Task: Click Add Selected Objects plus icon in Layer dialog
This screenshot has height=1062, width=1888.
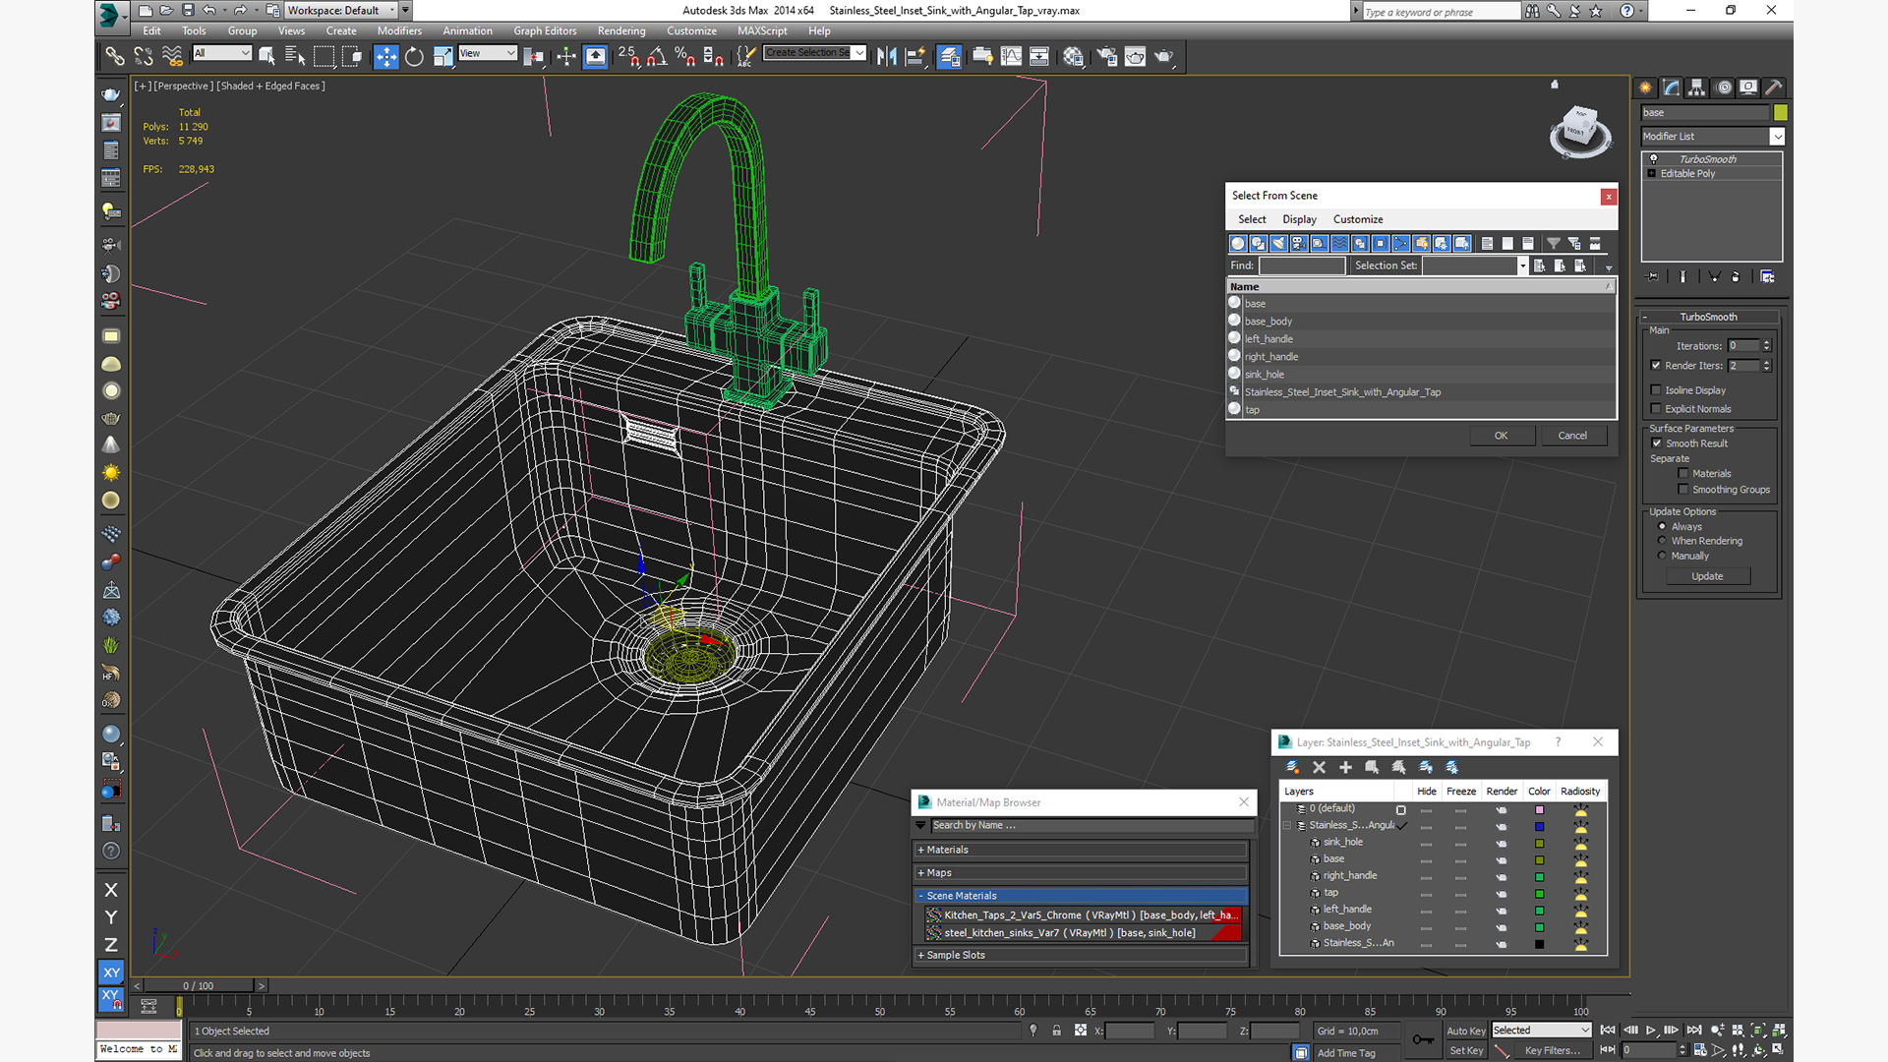Action: pyautogui.click(x=1345, y=767)
